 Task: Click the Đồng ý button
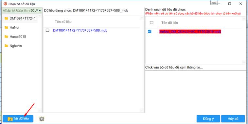[x=208, y=119]
